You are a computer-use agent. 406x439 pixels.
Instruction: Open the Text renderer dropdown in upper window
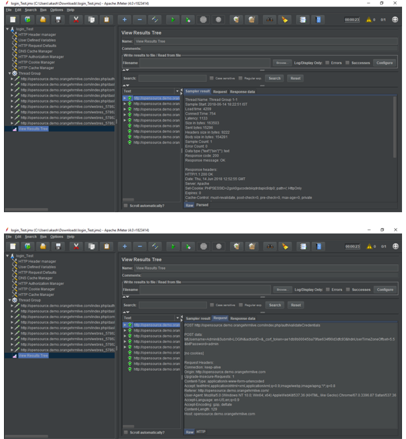point(177,91)
